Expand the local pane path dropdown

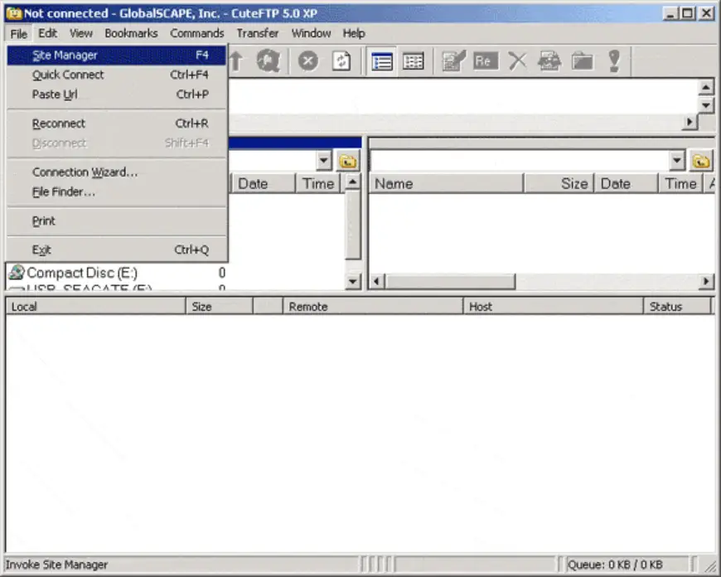(323, 161)
